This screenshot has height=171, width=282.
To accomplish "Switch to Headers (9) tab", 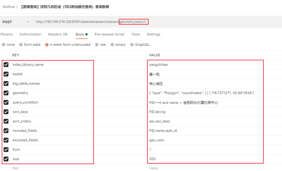I will (58, 34).
